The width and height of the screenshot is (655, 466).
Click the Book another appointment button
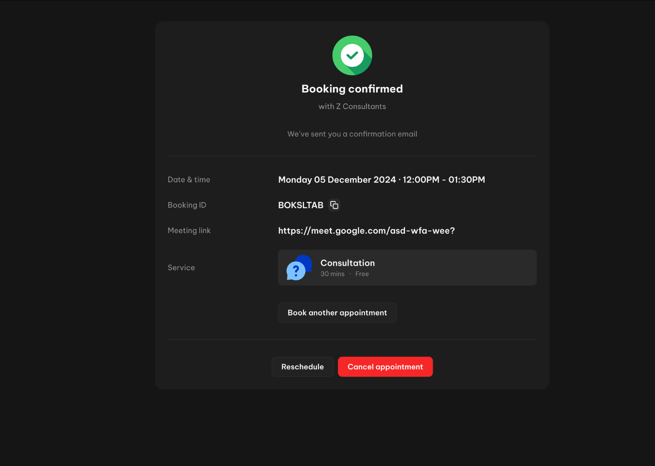tap(337, 313)
